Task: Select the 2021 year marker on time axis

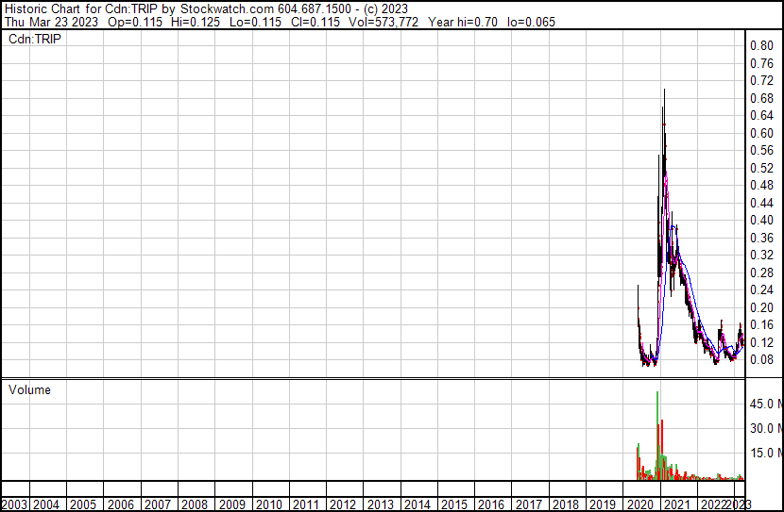Action: (676, 504)
